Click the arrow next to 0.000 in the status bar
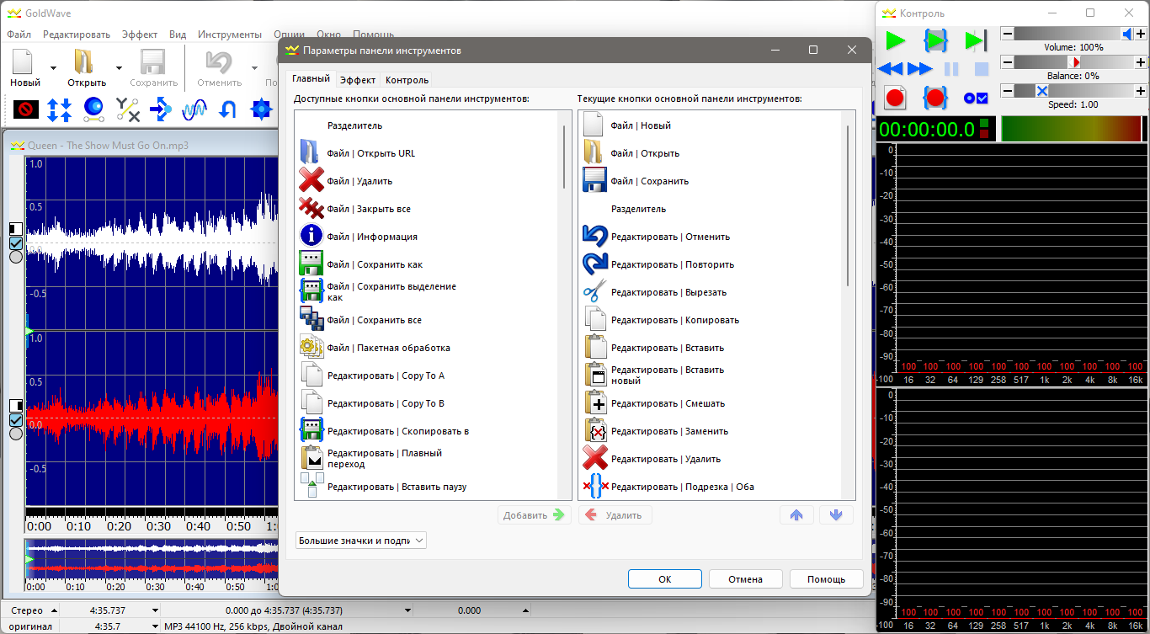 (x=526, y=610)
